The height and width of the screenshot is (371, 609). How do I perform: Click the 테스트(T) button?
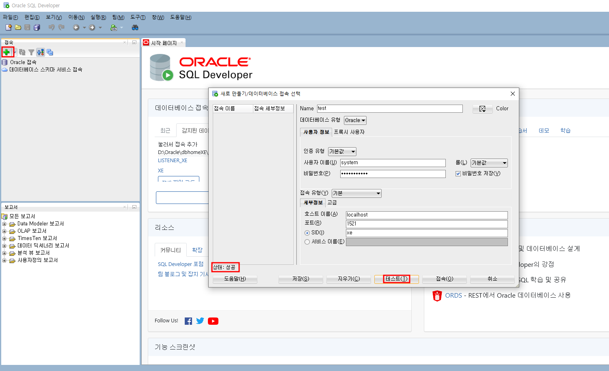[397, 279]
